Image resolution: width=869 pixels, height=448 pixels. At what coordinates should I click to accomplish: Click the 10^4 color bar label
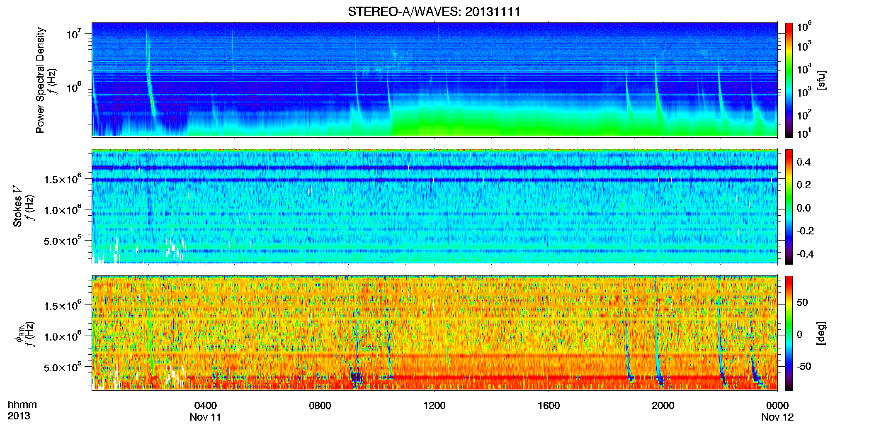pyautogui.click(x=804, y=69)
